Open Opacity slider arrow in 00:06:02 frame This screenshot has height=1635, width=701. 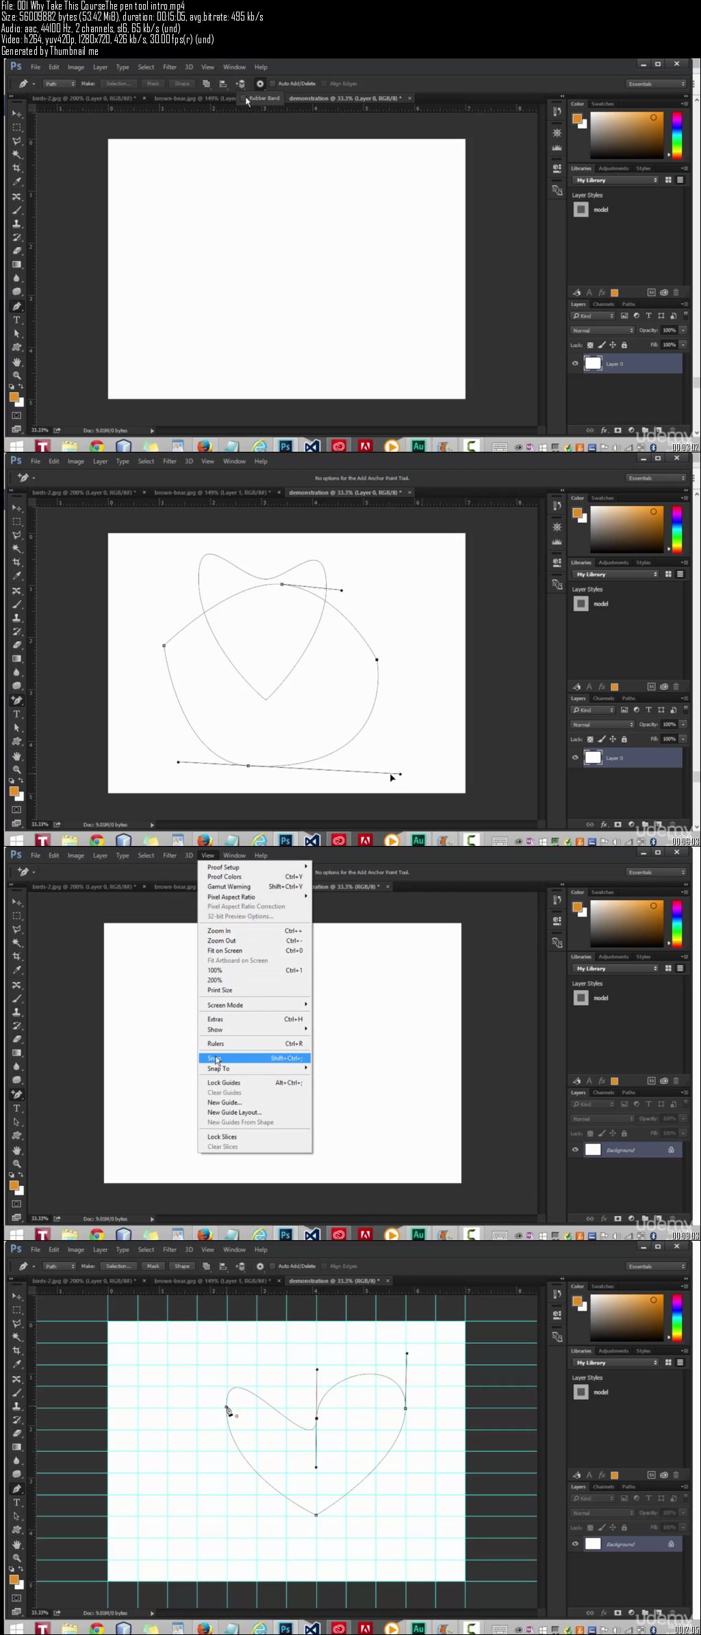pos(683,725)
